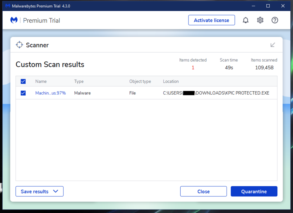
Task: Close the Malwarebytes window
Action: click(x=283, y=6)
